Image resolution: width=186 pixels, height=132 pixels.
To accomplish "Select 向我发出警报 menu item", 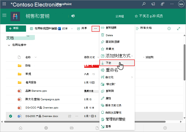I will (117, 112).
